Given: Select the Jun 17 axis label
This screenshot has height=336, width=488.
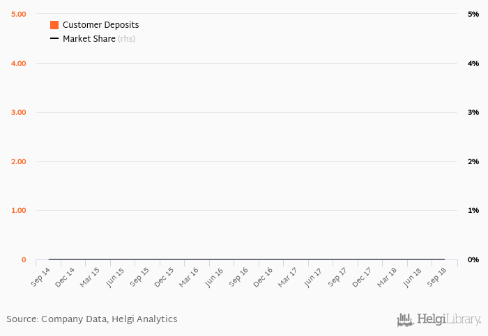Looking at the screenshot, I should (x=313, y=278).
